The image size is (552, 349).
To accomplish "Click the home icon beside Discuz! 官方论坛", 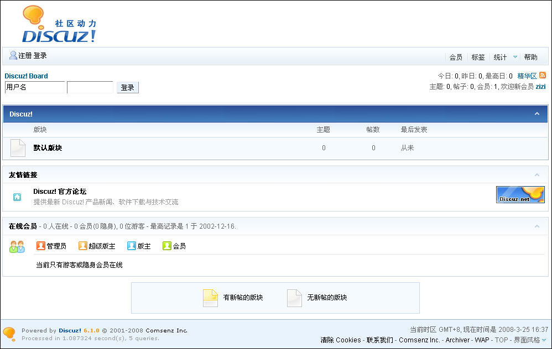I will click(17, 197).
